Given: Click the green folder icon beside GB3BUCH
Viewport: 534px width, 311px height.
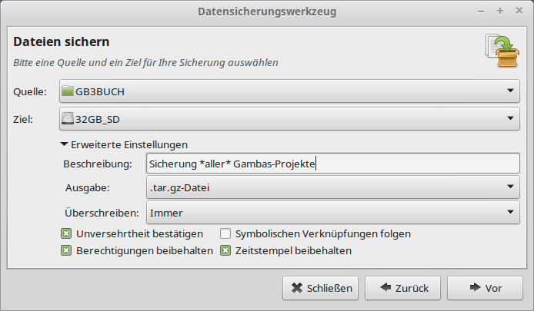Looking at the screenshot, I should coord(67,92).
